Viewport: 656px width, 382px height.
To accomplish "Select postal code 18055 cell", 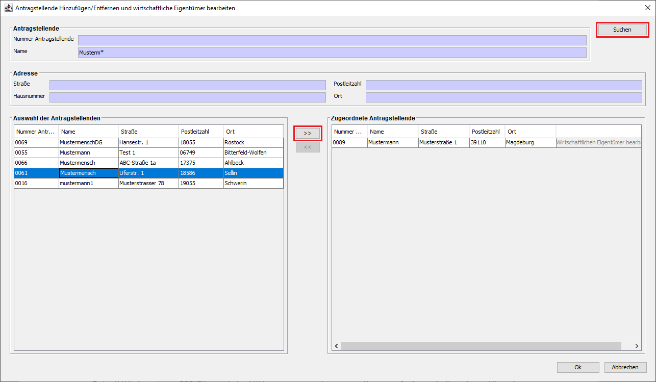I will pyautogui.click(x=201, y=143).
